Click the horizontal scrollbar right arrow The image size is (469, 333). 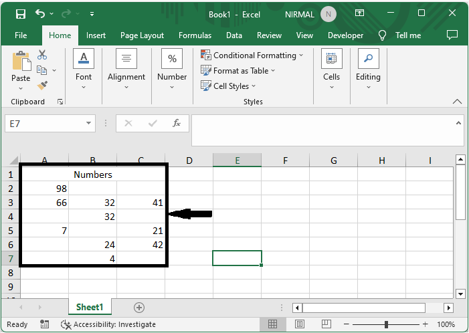448,308
